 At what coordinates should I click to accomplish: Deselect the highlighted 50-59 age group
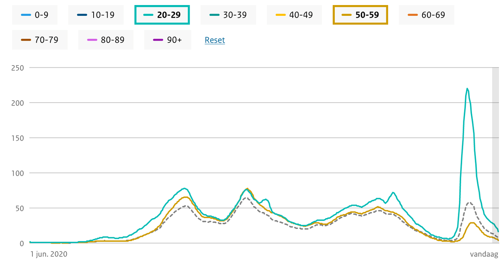tap(360, 15)
